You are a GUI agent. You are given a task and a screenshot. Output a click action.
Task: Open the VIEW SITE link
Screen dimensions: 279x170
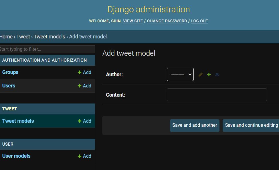(133, 21)
